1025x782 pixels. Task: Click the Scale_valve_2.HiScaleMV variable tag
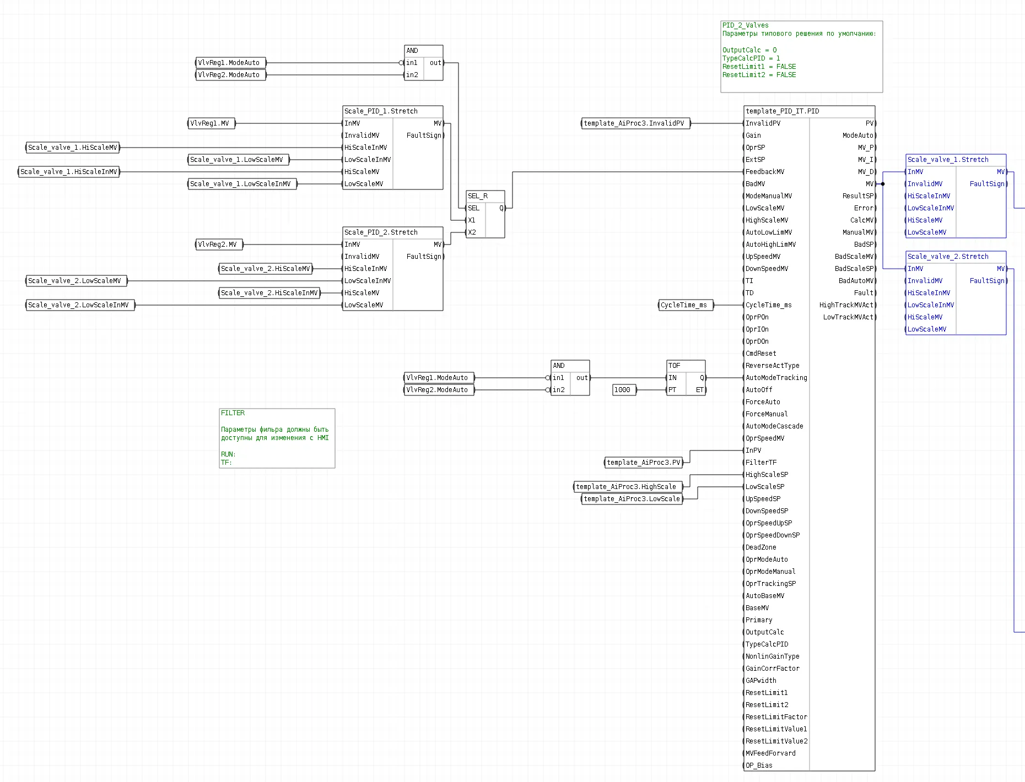pos(266,269)
